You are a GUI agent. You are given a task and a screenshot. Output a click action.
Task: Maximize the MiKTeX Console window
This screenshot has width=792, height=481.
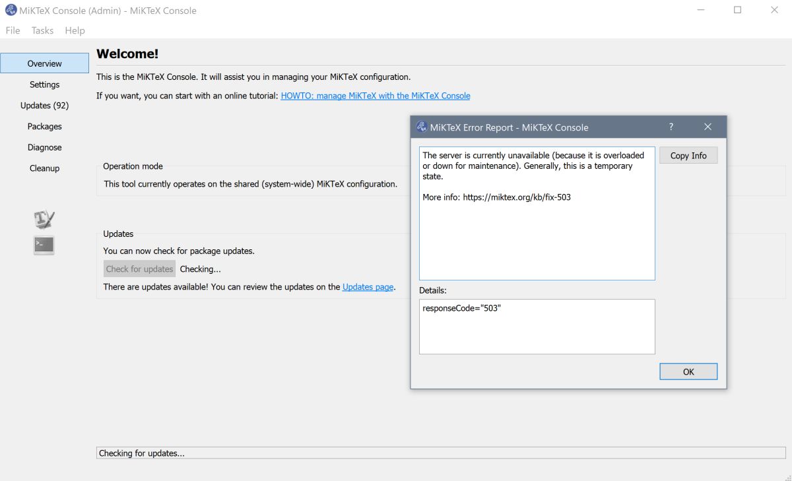tap(737, 10)
